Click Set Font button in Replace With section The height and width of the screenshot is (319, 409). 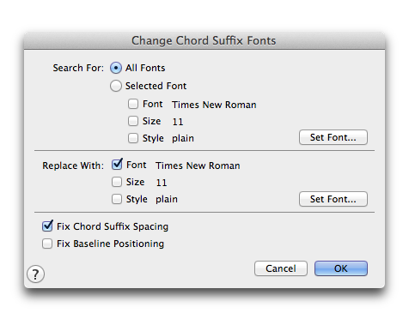(x=333, y=199)
